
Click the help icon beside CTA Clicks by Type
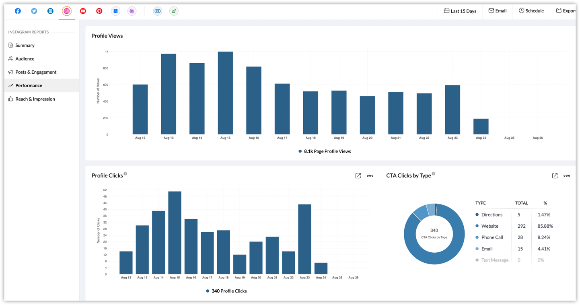[x=434, y=174]
